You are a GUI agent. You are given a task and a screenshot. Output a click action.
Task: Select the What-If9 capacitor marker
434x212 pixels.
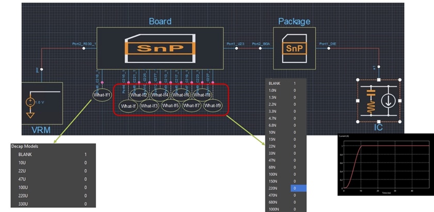tap(212, 106)
